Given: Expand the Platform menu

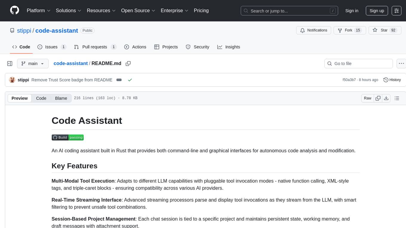Looking at the screenshot, I should tap(39, 10).
